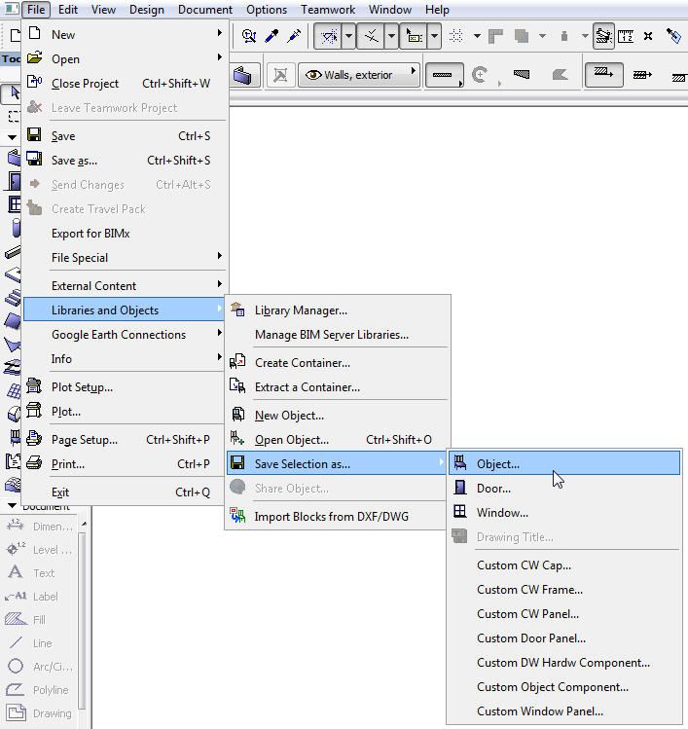Expand the New submenu arrow
Viewport: 688px width, 729px height.
tap(219, 32)
